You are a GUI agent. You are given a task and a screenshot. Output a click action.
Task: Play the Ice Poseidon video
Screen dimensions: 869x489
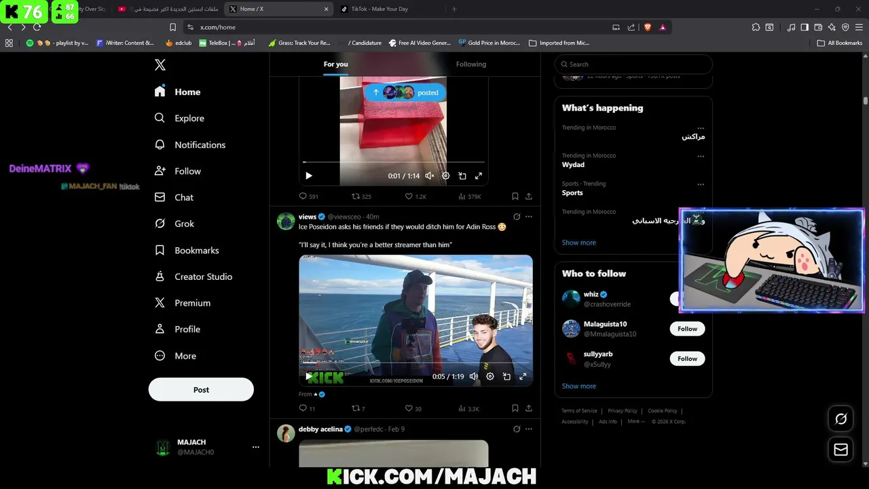309,376
